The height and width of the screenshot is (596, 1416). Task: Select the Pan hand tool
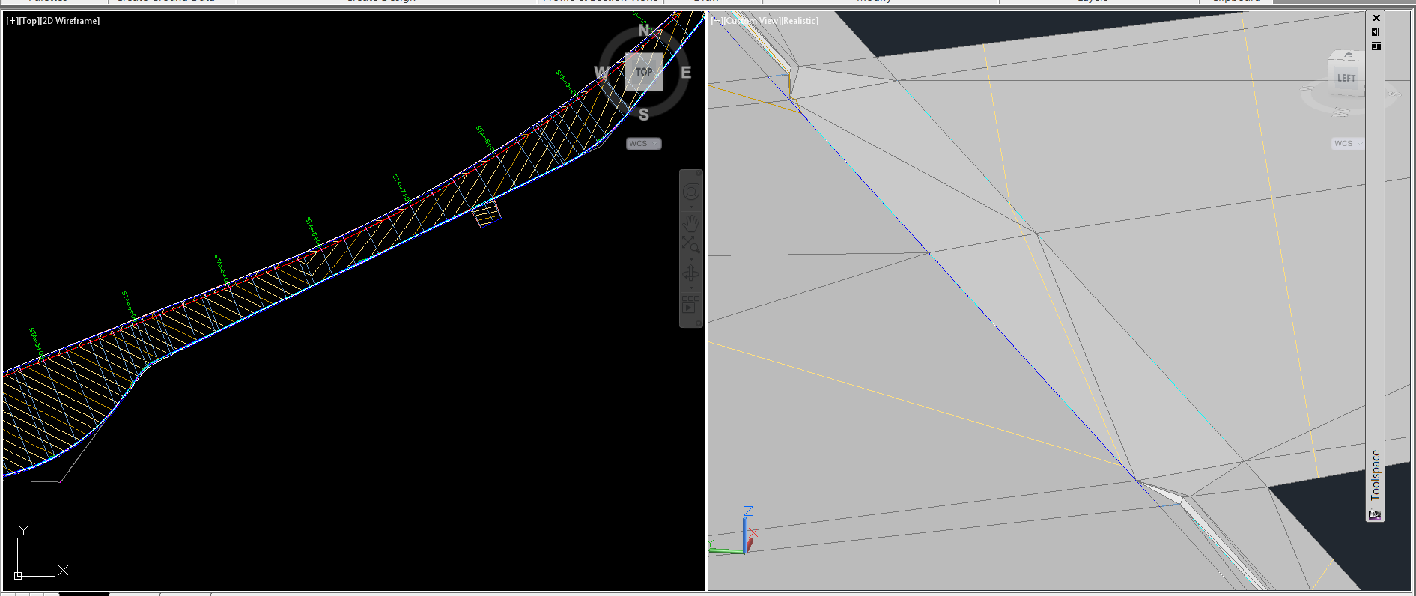[x=691, y=224]
